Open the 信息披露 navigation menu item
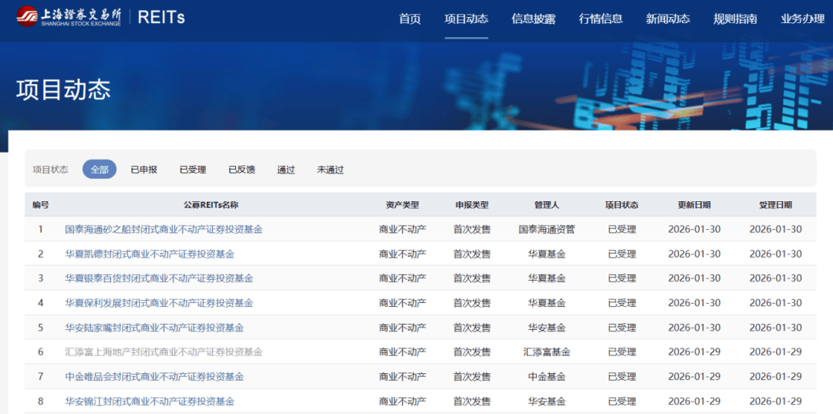Viewport: 833px width, 414px height. point(533,19)
